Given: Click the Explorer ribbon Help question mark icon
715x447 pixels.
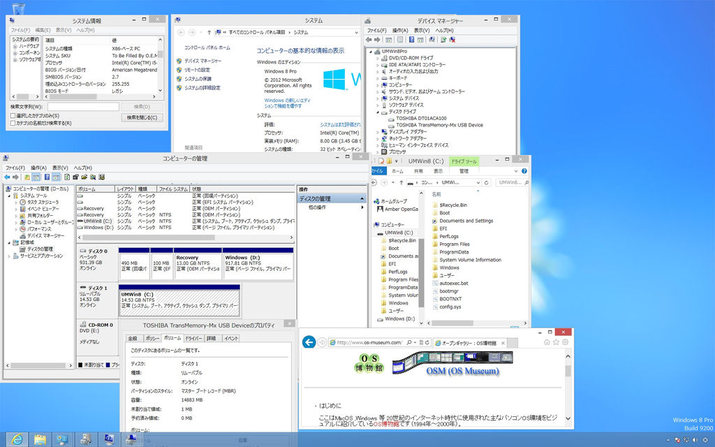Looking at the screenshot, I should click(524, 171).
